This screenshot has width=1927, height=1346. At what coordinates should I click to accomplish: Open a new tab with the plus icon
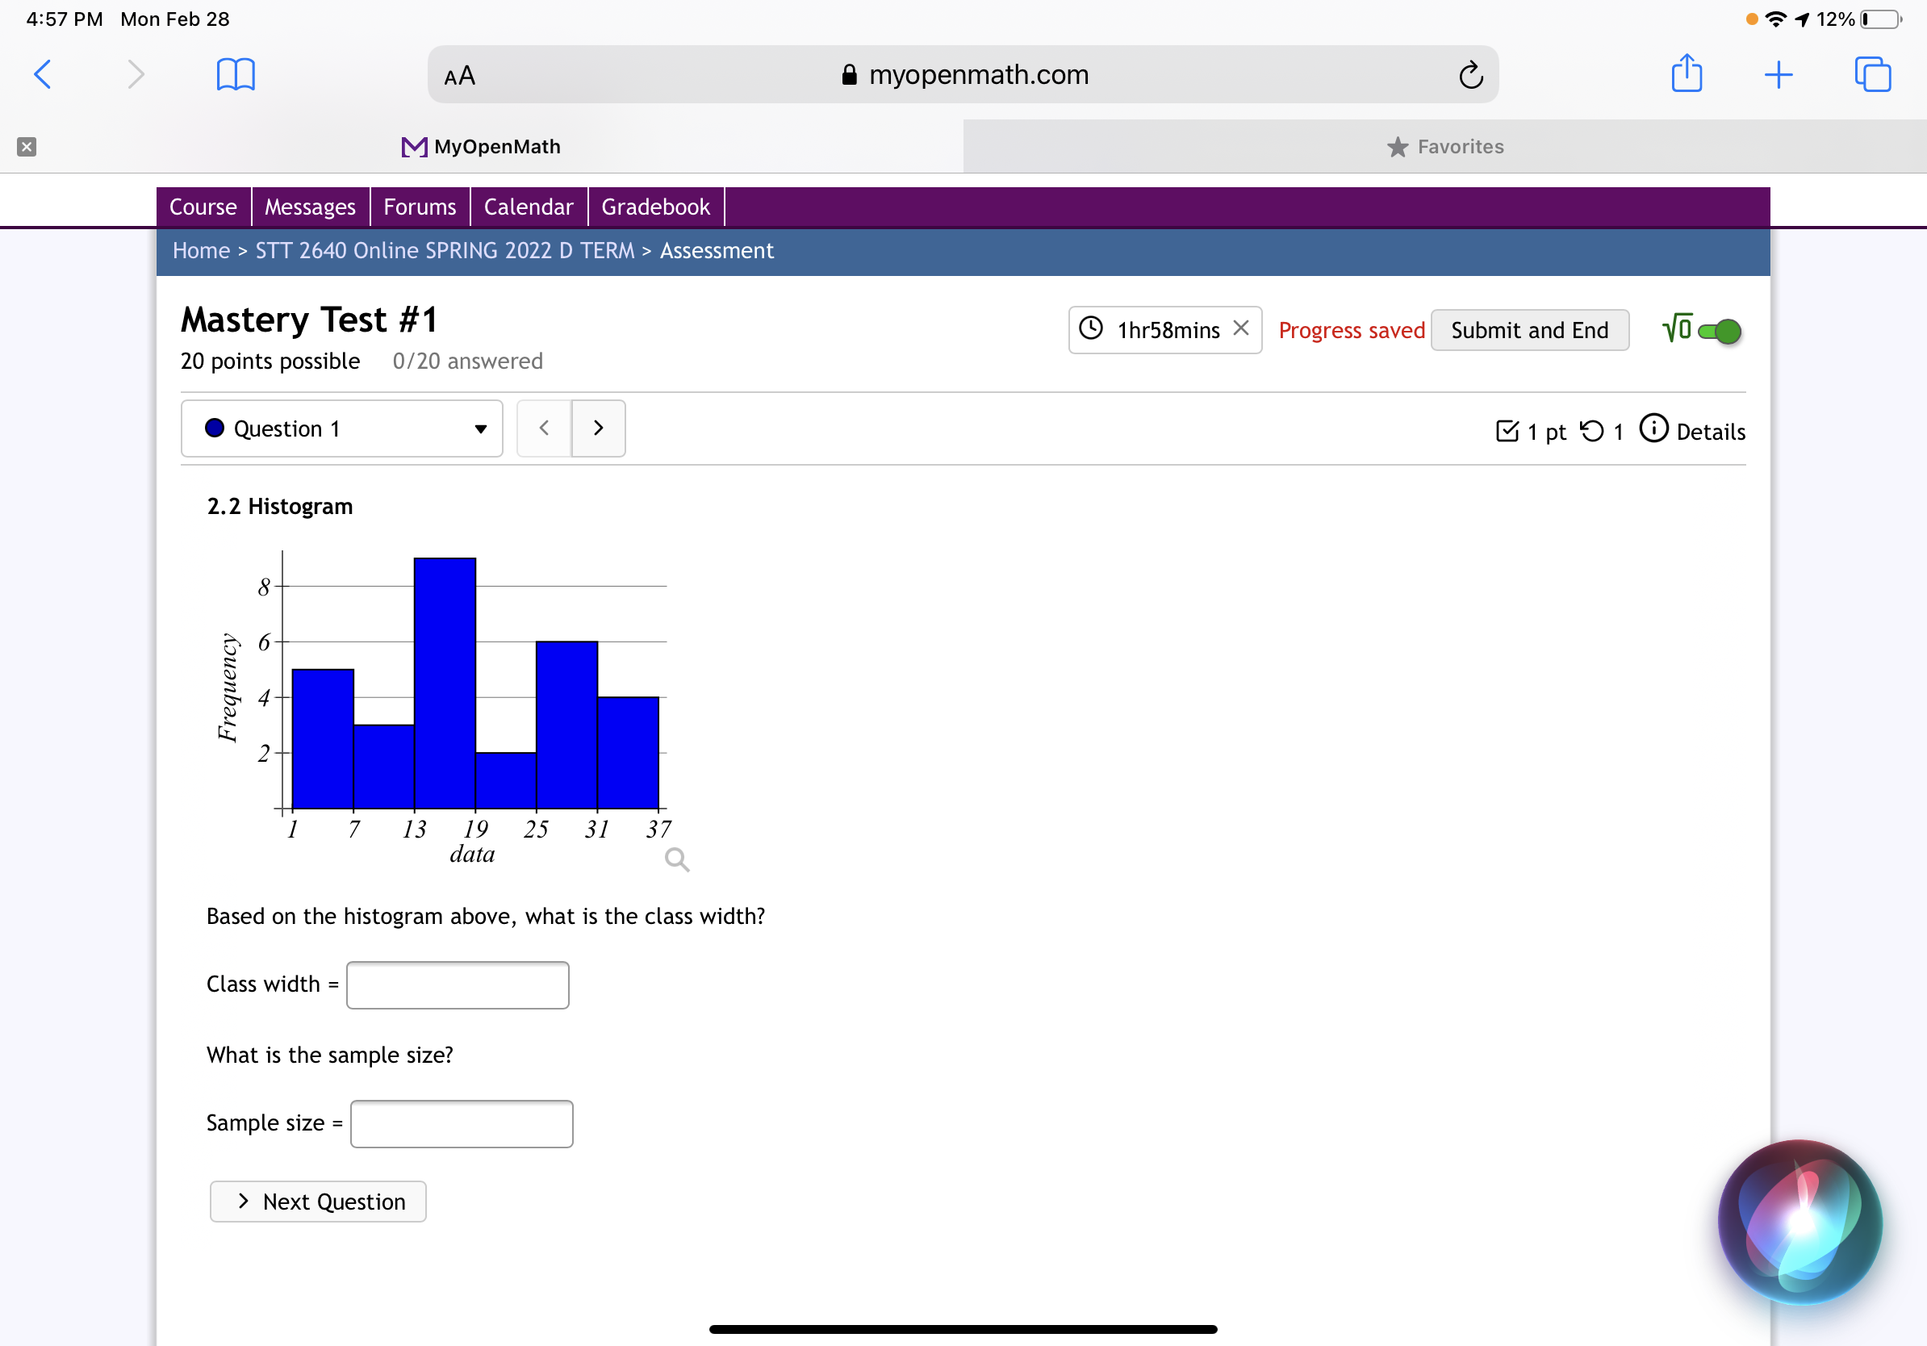coord(1778,75)
